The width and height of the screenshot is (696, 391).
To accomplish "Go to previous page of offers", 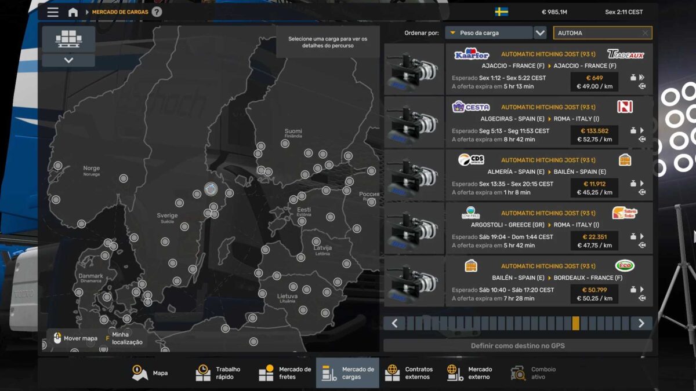I will click(x=394, y=323).
